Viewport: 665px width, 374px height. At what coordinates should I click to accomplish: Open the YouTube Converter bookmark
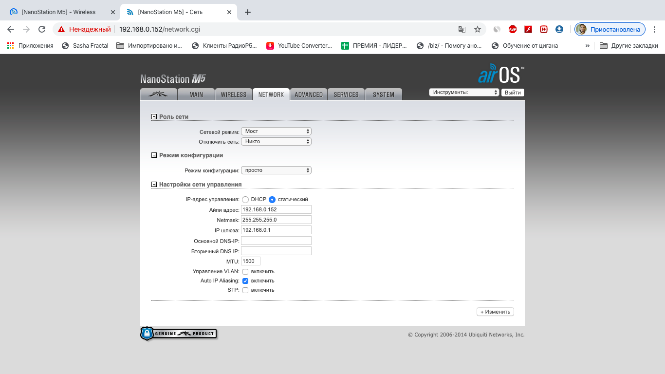pyautogui.click(x=299, y=46)
